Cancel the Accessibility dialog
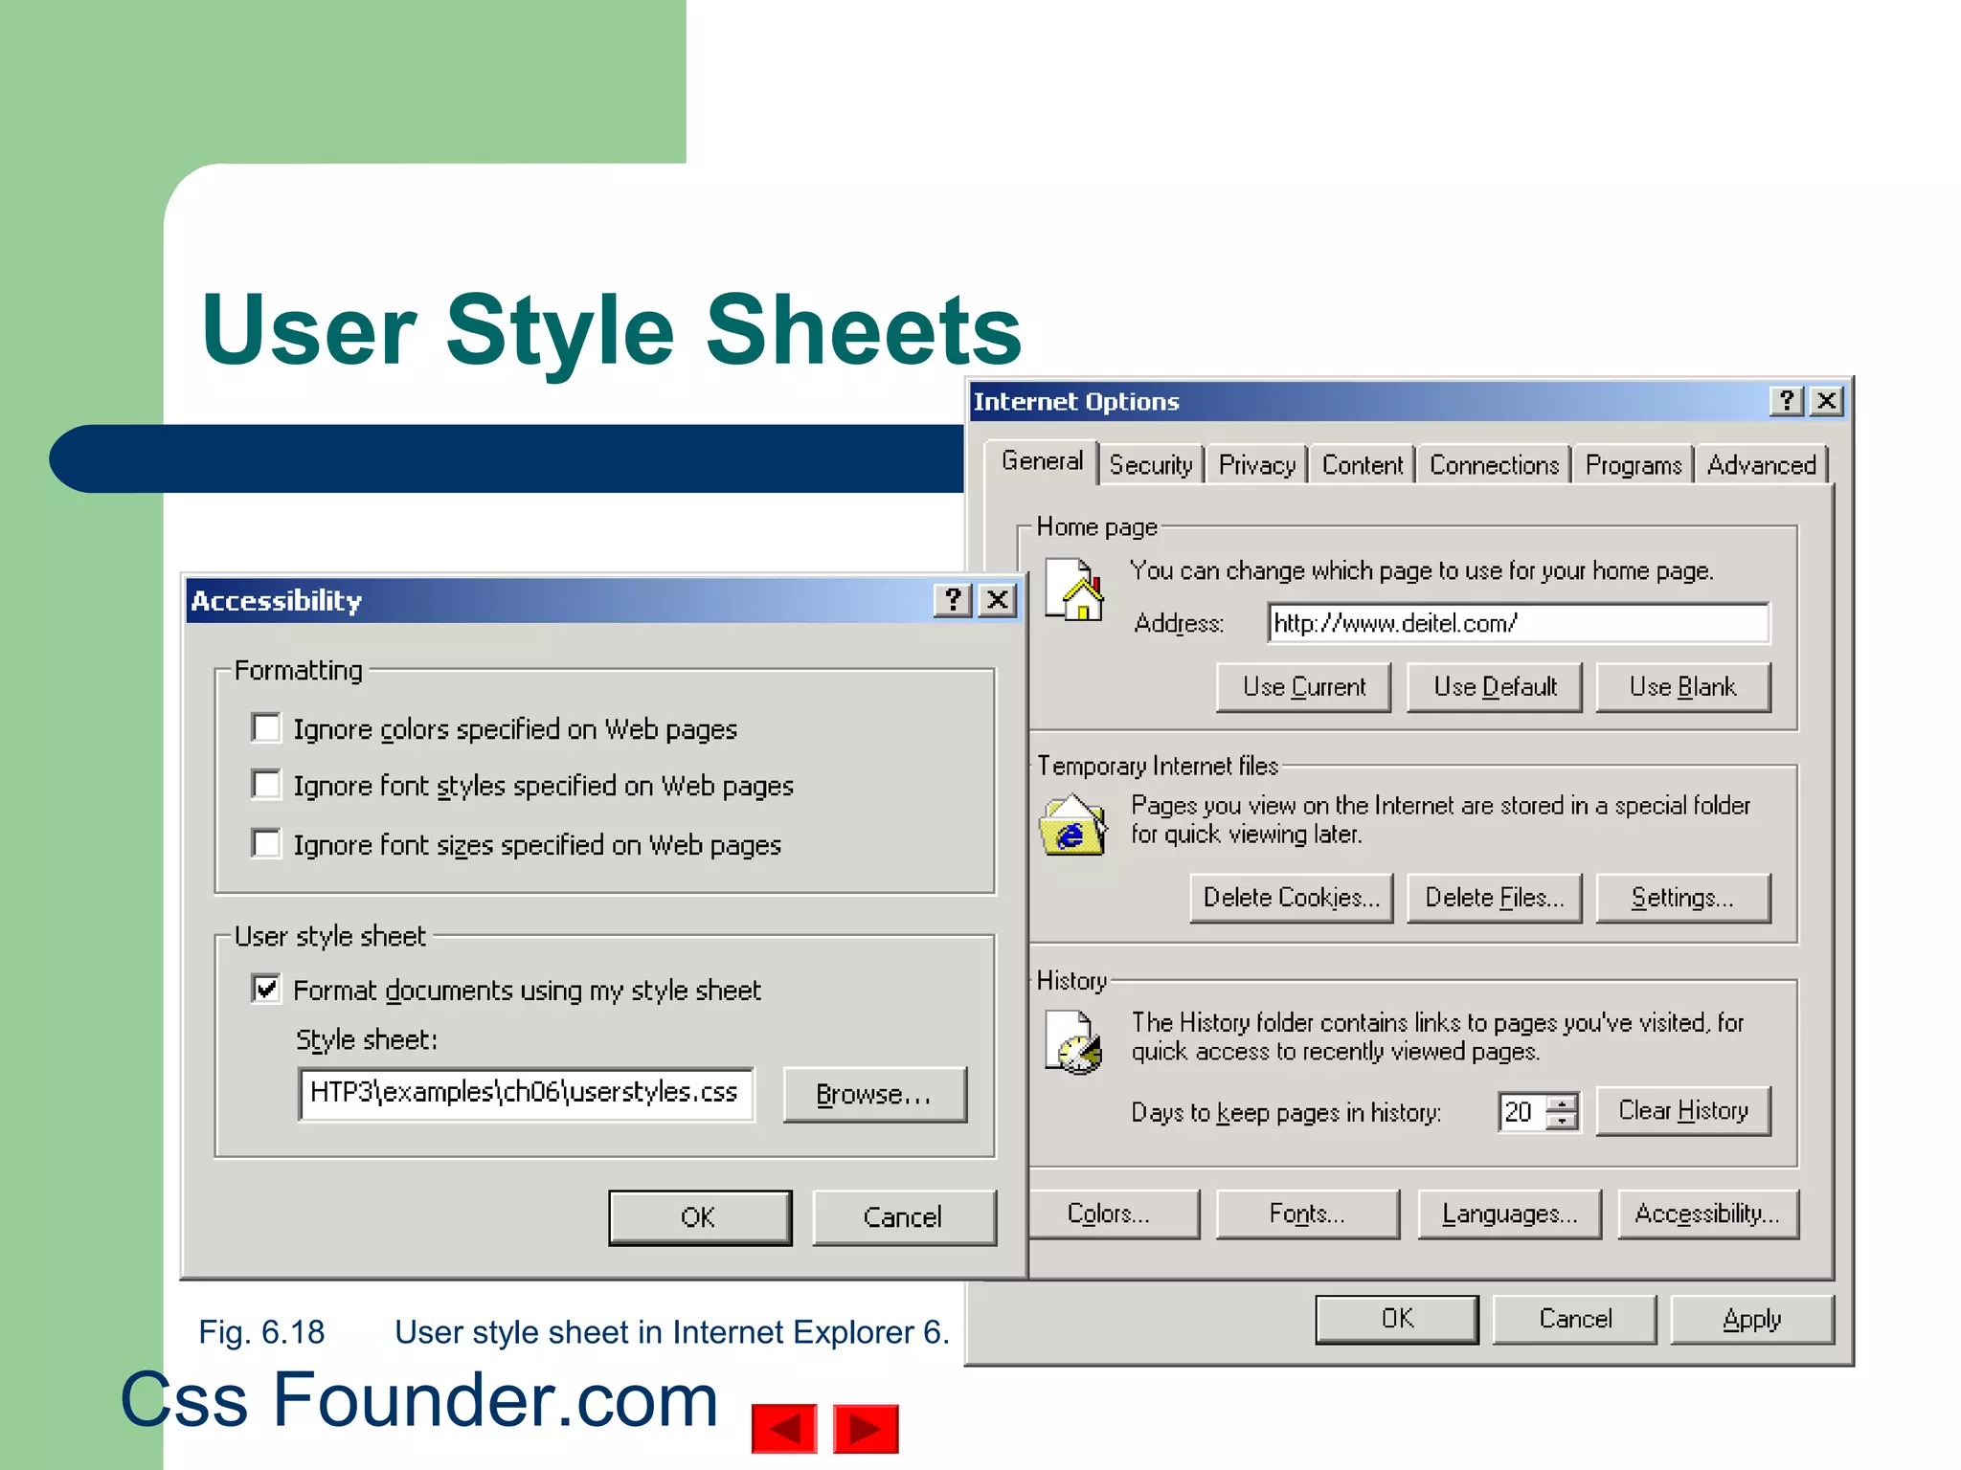Screen dimensions: 1961x1470 904,1217
